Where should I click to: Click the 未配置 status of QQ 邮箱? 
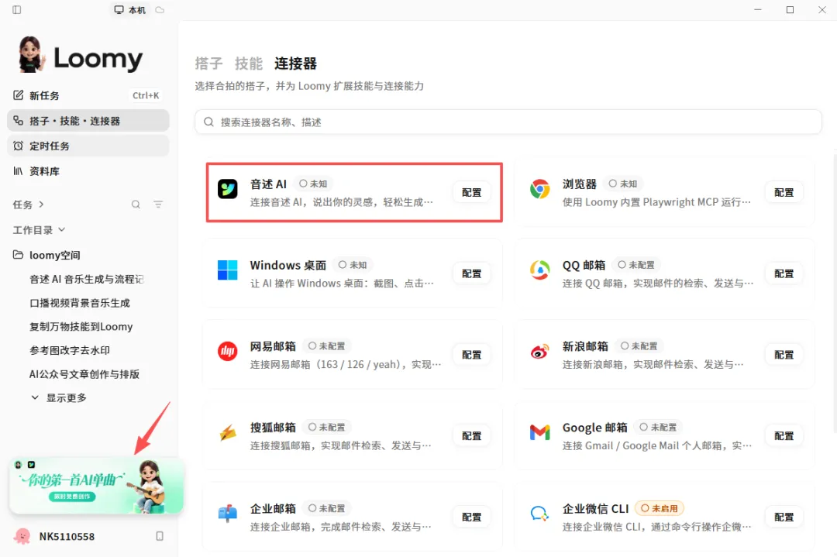click(x=636, y=265)
